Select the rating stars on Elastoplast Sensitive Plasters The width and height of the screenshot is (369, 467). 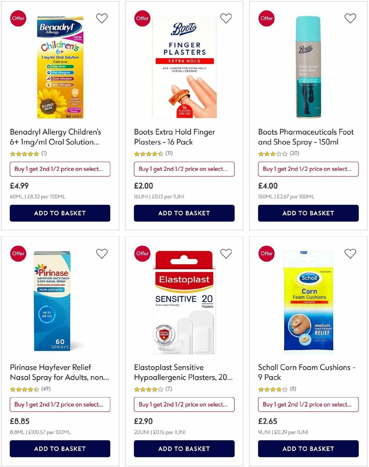[x=148, y=389]
